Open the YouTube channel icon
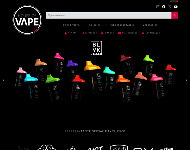This screenshot has width=190, height=150. click(x=176, y=7)
